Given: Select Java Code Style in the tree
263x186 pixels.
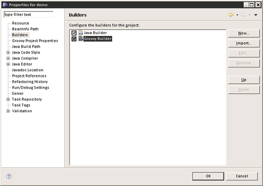Looking at the screenshot, I should 26,52.
